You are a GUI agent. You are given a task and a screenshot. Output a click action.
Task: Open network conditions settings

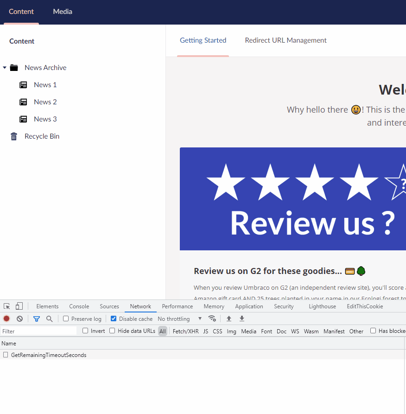(212, 318)
